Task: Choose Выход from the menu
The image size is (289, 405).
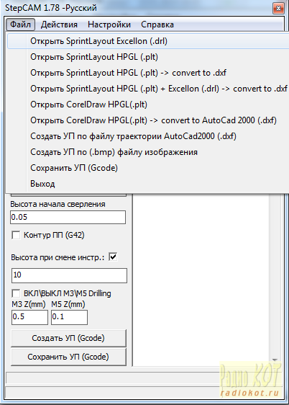Action: tap(148, 184)
